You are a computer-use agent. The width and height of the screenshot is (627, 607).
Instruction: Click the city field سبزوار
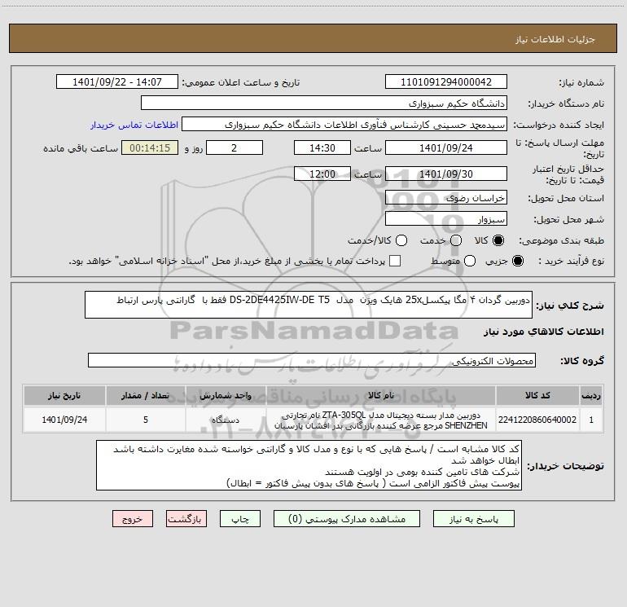point(446,219)
